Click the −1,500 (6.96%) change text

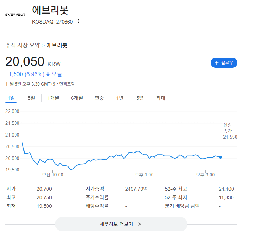(x=25, y=74)
